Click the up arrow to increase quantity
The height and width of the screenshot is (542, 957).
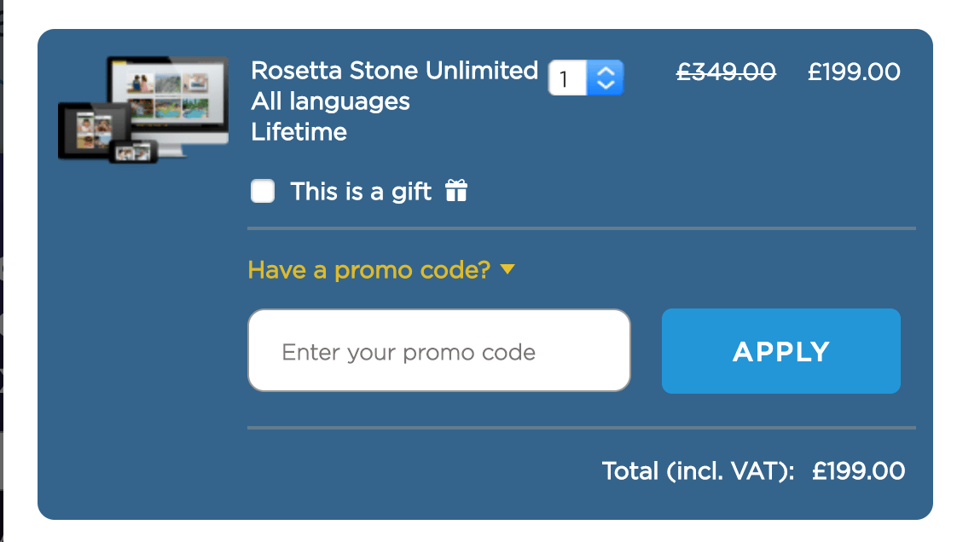coord(605,69)
